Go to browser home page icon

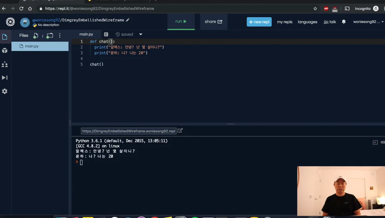point(30,9)
